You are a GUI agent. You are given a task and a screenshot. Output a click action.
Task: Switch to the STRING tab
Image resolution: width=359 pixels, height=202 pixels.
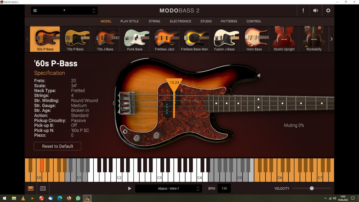[x=154, y=21]
